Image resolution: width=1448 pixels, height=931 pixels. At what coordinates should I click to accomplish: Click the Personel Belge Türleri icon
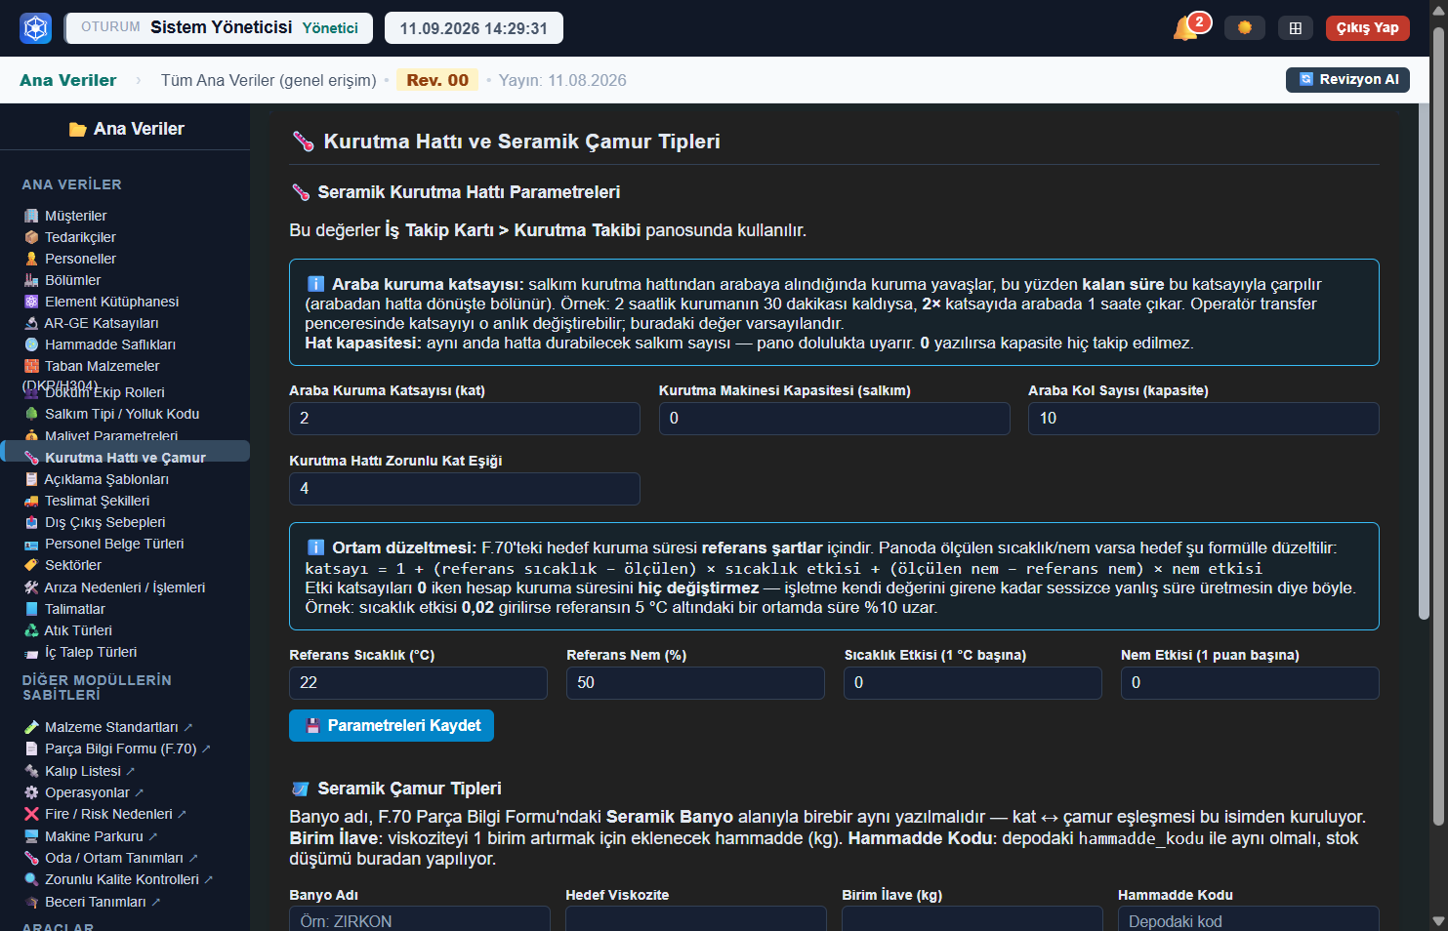pyautogui.click(x=31, y=545)
